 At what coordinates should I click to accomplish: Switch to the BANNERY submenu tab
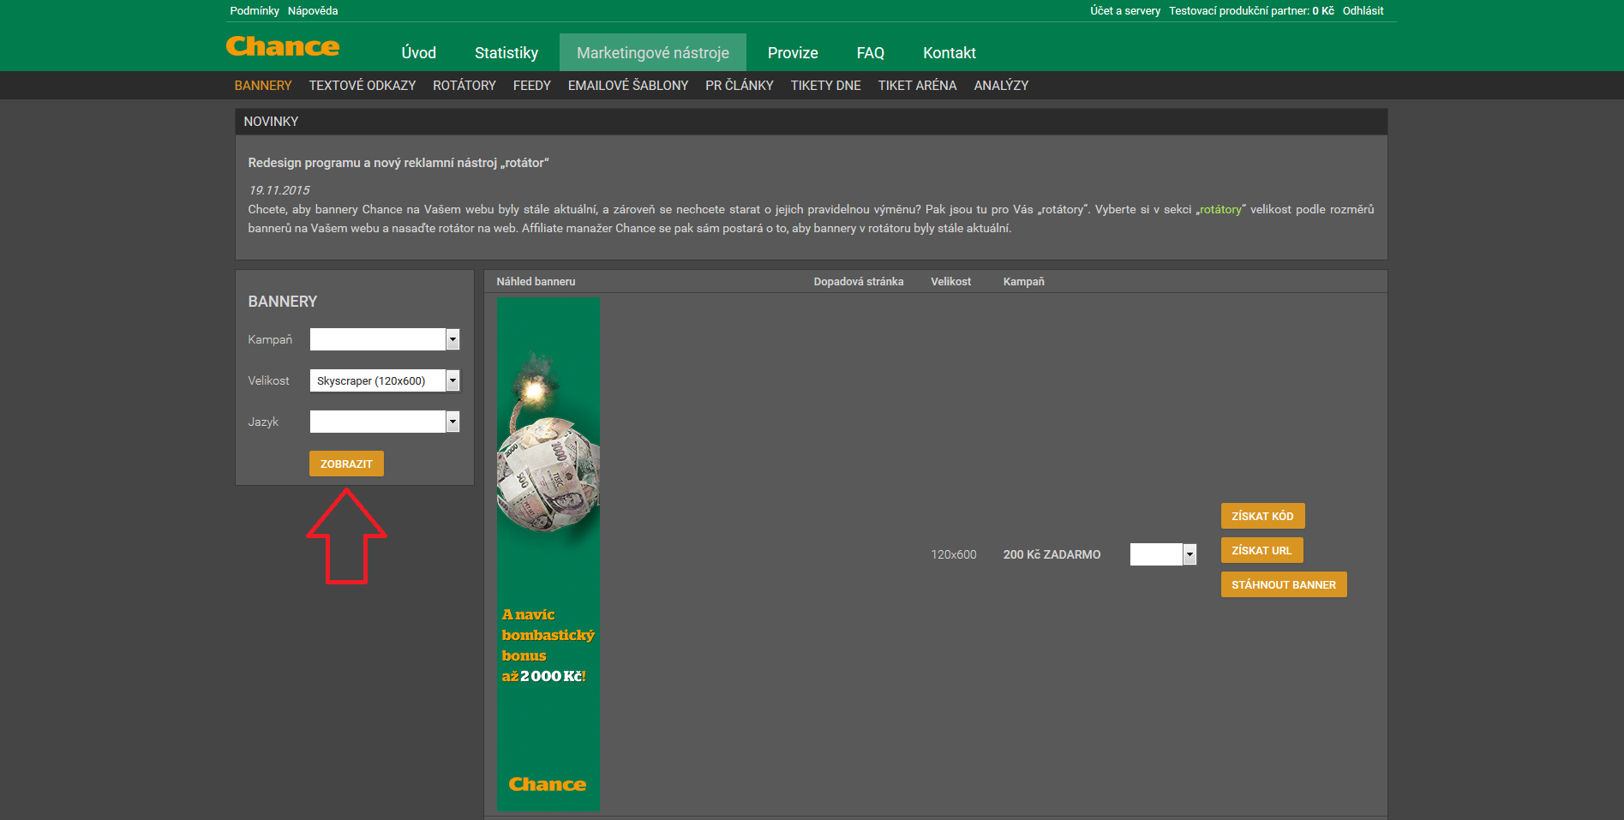click(x=263, y=86)
